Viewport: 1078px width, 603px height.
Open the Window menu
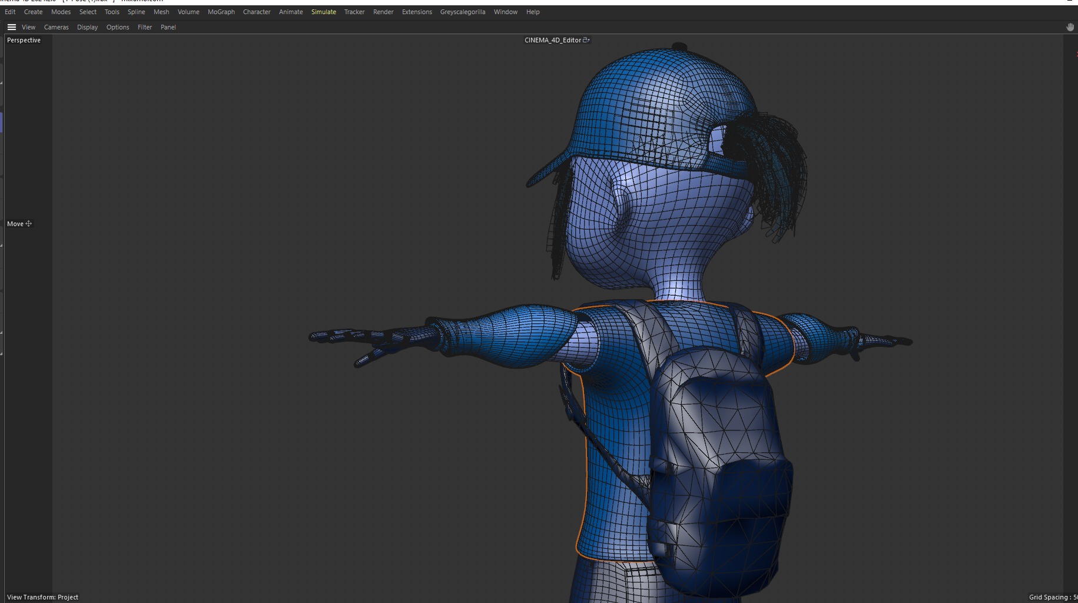[x=506, y=12]
